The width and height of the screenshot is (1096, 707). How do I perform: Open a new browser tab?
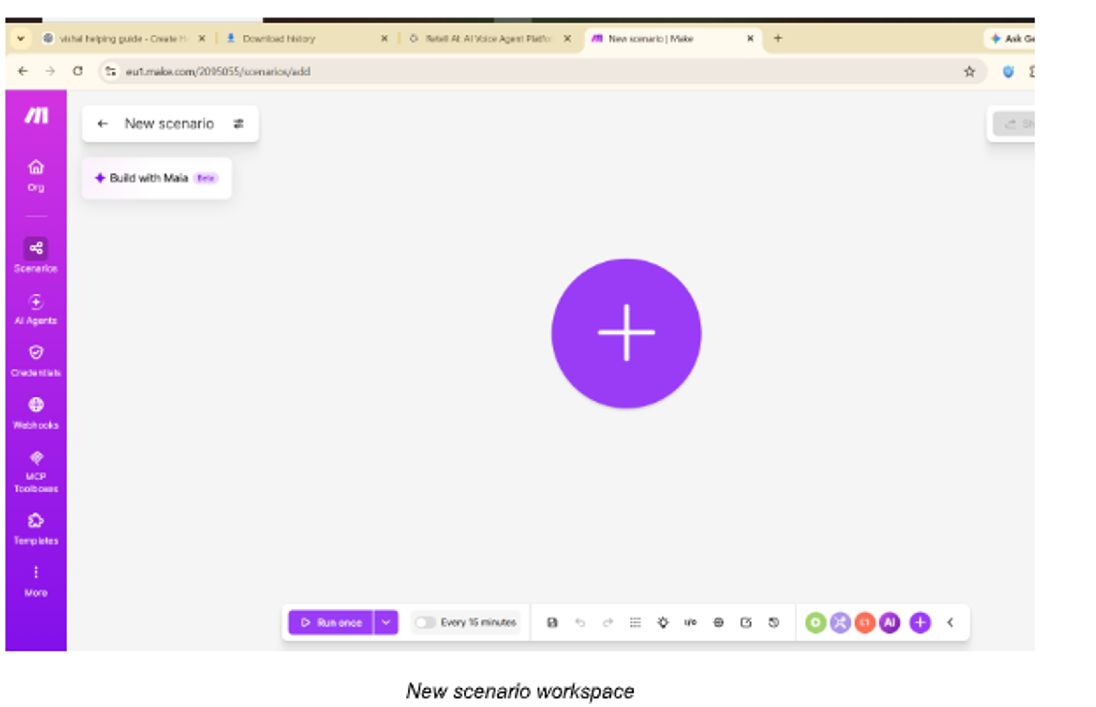pyautogui.click(x=777, y=38)
